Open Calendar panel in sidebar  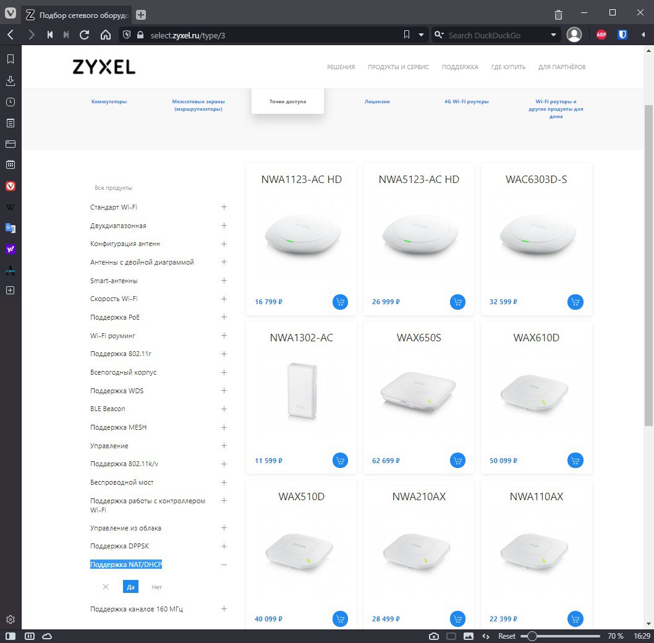click(11, 164)
